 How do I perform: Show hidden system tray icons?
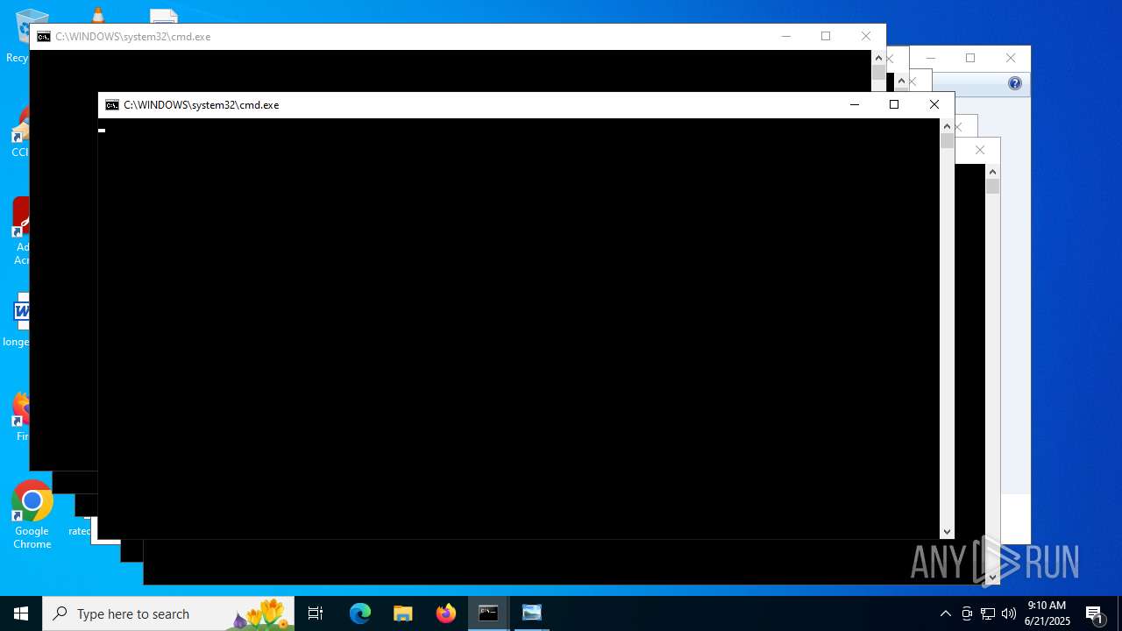point(945,613)
